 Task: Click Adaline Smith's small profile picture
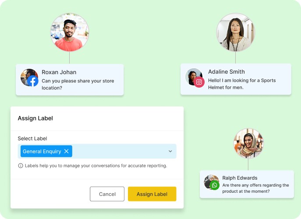point(194,77)
